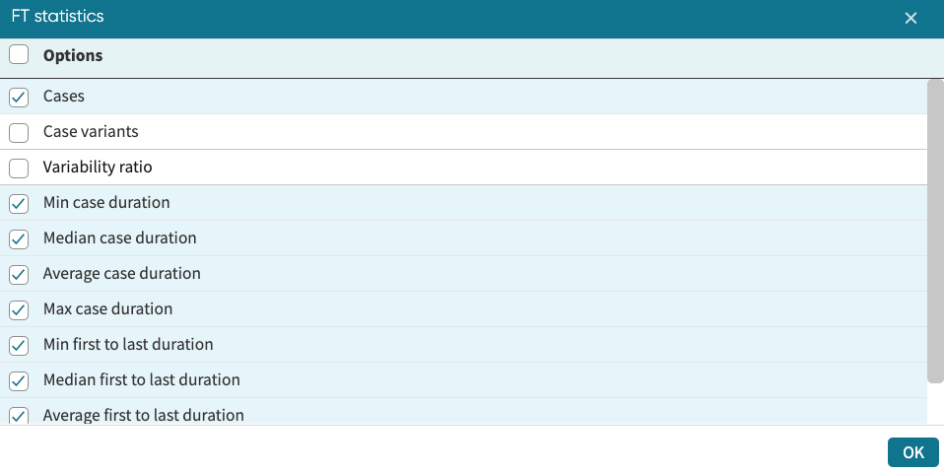Uncheck the Min first to last duration checkbox
The height and width of the screenshot is (473, 944).
(x=19, y=345)
